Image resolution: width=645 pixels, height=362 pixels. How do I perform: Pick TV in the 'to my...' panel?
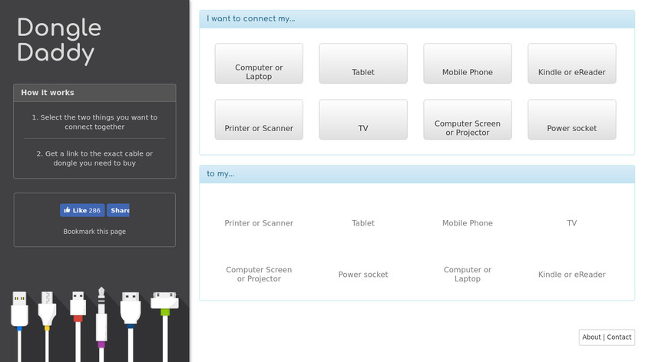click(x=572, y=223)
